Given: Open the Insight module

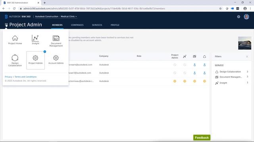Looking at the screenshot, I should pyautogui.click(x=35, y=40).
